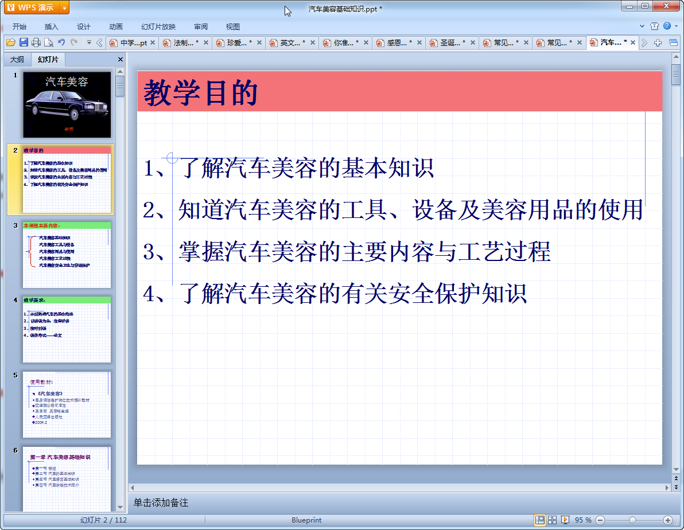Select the 幻灯片 pane tab
684x530 pixels.
click(x=48, y=59)
